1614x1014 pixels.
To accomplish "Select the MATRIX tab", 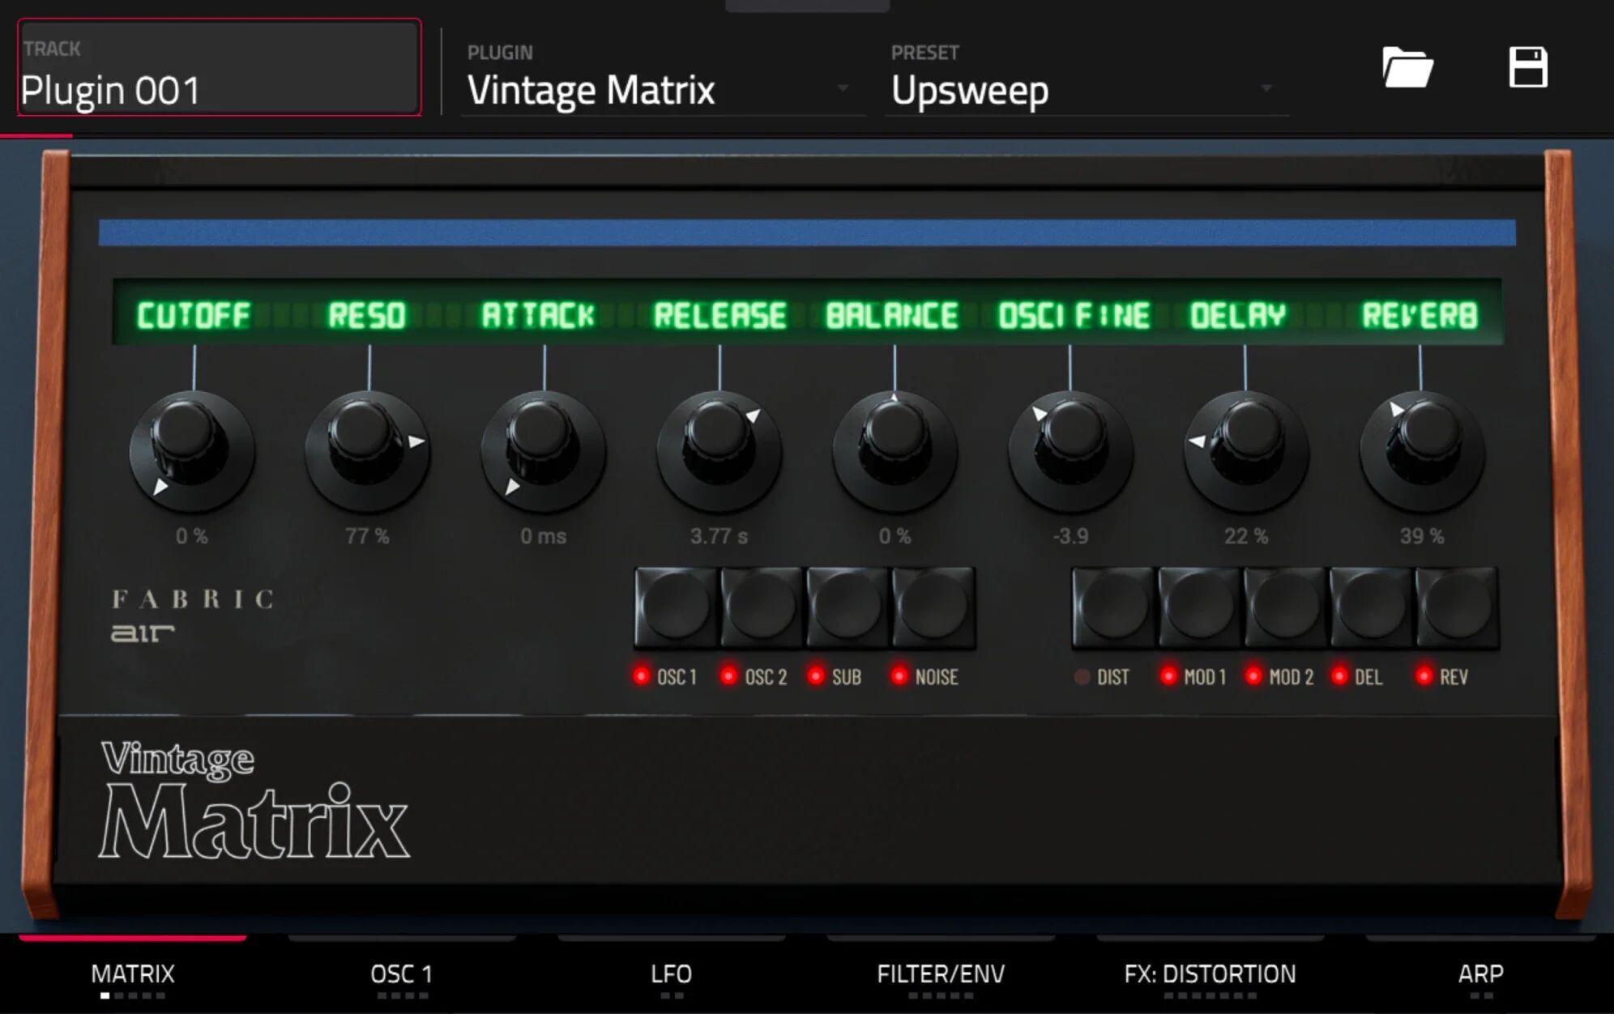I will tap(133, 974).
